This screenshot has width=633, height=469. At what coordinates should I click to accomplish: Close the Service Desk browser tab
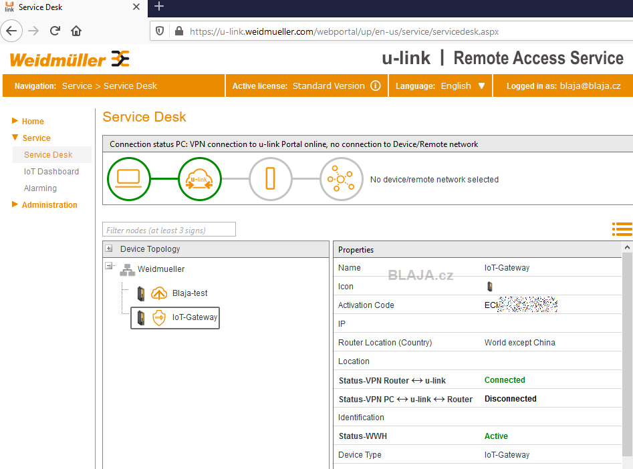point(136,7)
